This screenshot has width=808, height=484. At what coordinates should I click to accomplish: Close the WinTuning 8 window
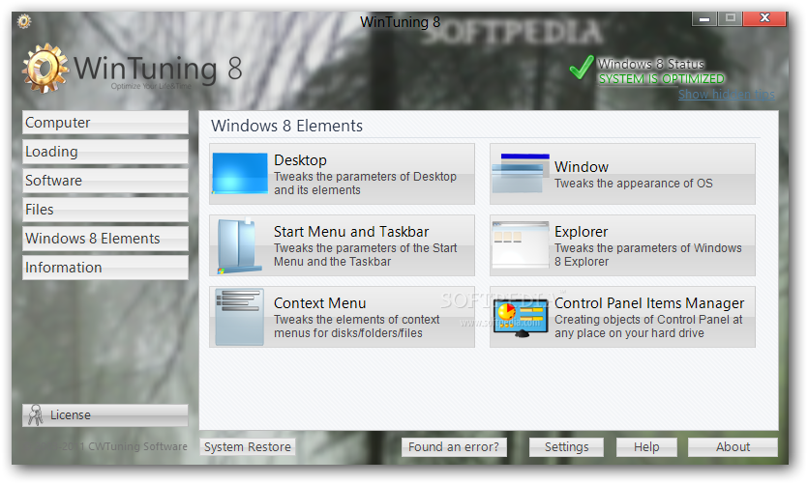click(x=765, y=18)
